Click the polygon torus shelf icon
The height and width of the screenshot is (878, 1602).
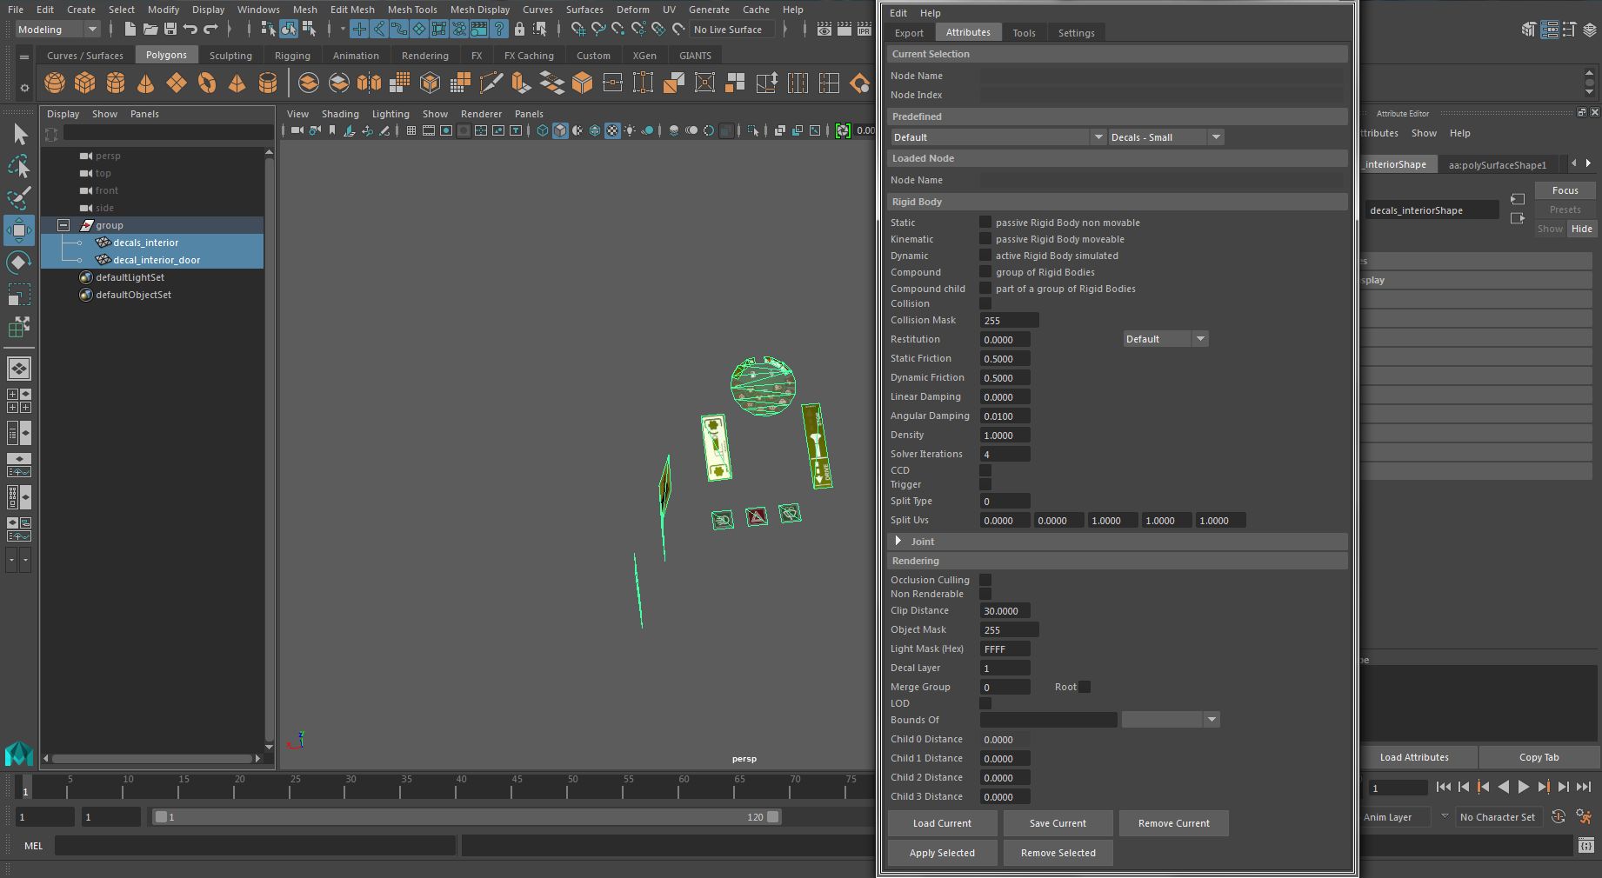pos(207,83)
